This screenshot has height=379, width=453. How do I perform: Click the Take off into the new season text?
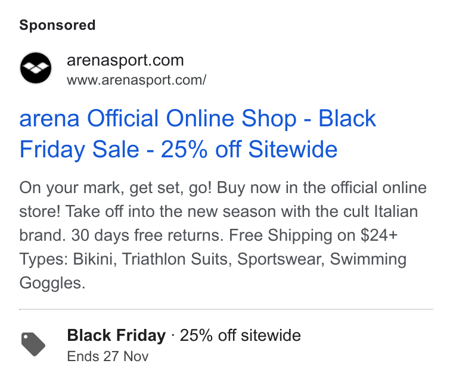[x=170, y=212]
